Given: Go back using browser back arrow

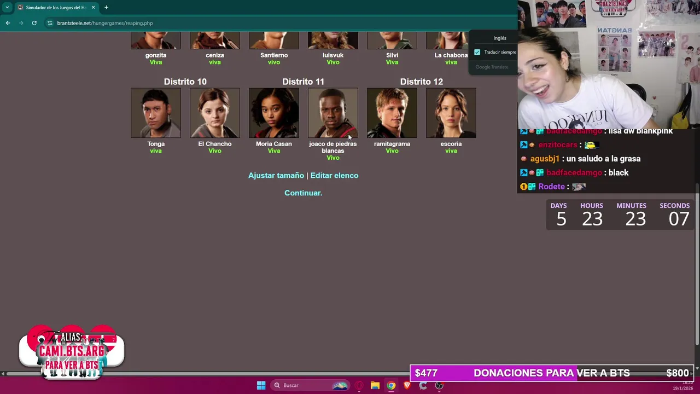Looking at the screenshot, I should [8, 23].
